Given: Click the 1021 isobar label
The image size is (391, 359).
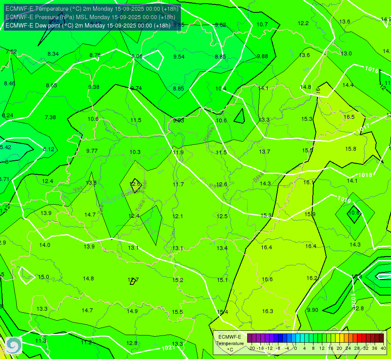Looking at the screenshot, I should point(168,348).
